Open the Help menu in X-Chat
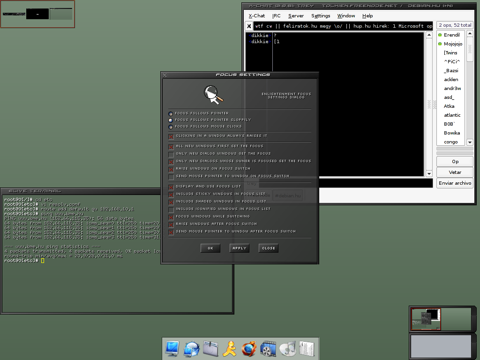480x360 pixels. [367, 15]
